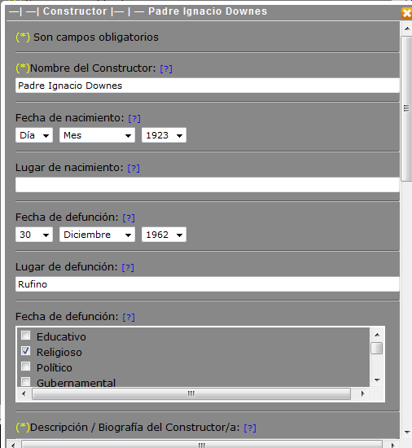The height and width of the screenshot is (448, 412).
Task: Open help for Fecha de nacimiento
Action: click(134, 119)
